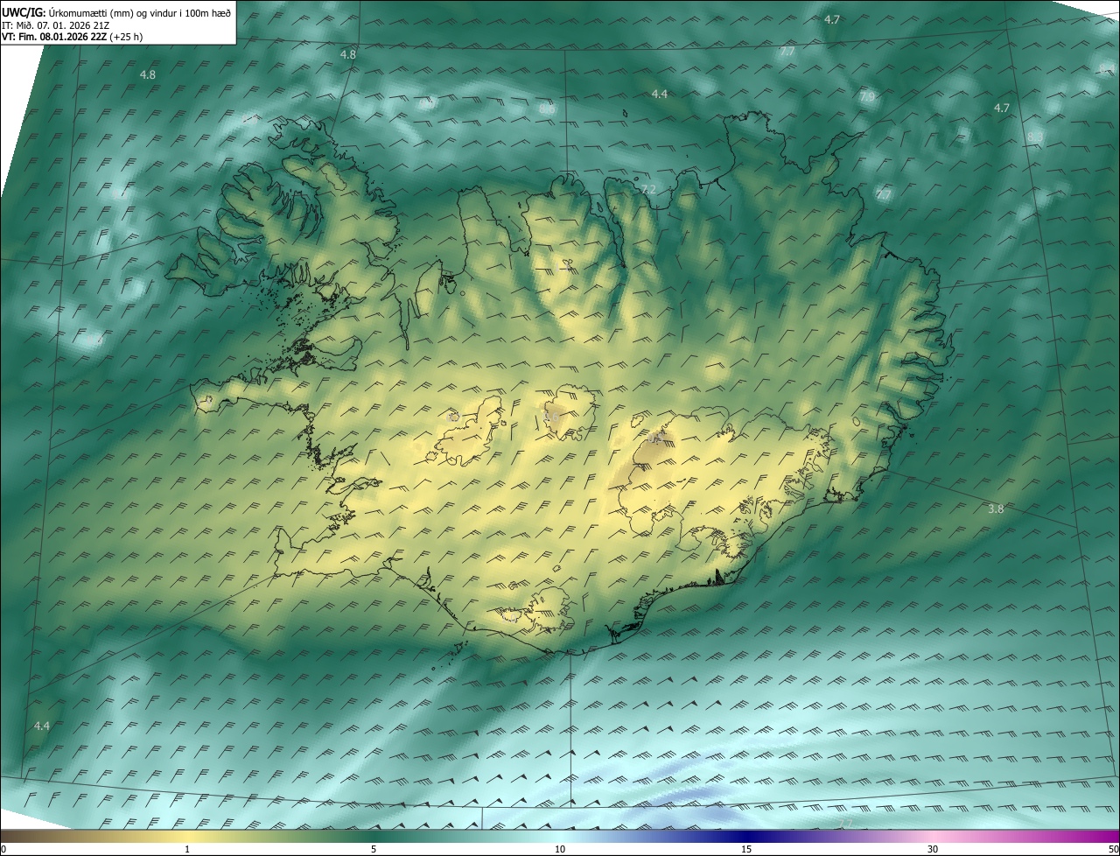Viewport: 1120px width, 856px height.
Task: Click the colour scale tick labelled 5
Action: click(x=374, y=849)
